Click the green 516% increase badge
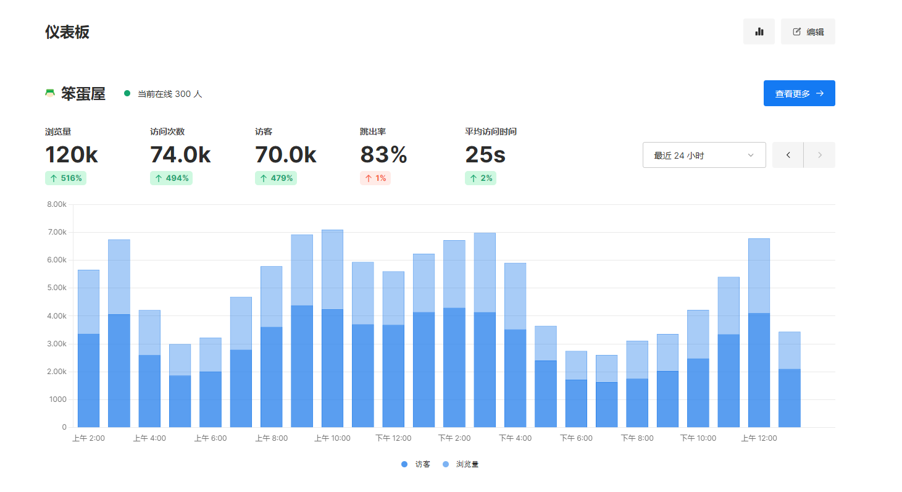Viewport: 902px width, 492px height. click(66, 178)
